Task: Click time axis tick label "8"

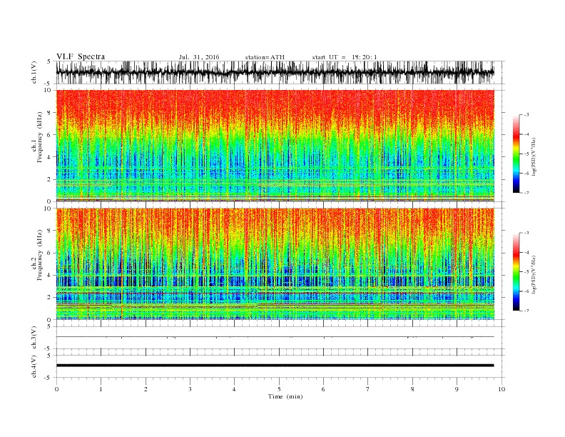Action: pyautogui.click(x=412, y=389)
